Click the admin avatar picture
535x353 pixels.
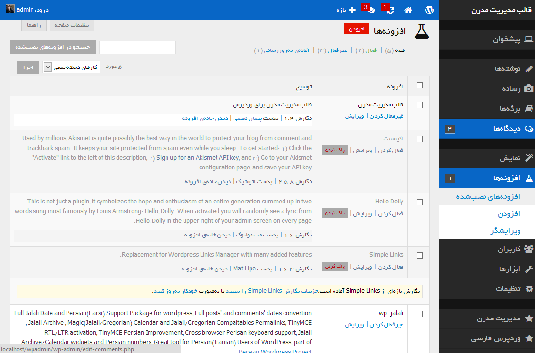coord(10,9)
